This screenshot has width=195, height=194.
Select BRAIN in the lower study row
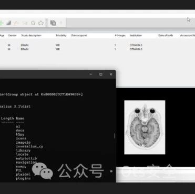click(x=25, y=49)
